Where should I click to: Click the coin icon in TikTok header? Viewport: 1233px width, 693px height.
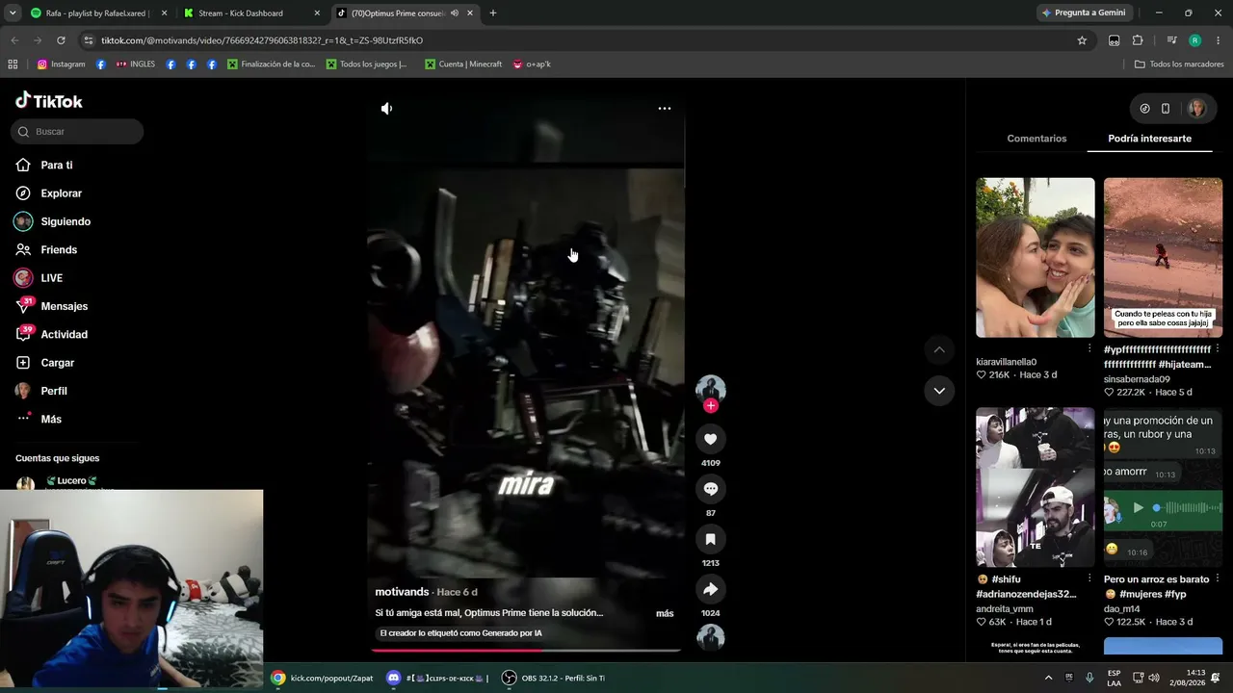click(x=1144, y=109)
